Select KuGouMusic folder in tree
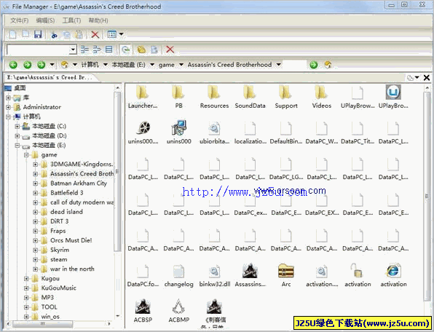This screenshot has height=332, width=434. pyautogui.click(x=59, y=288)
